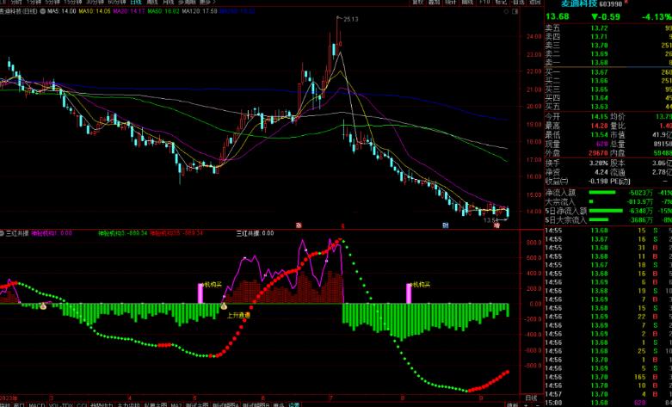Click the stock code 603990
672x407 pixels.
pos(610,4)
